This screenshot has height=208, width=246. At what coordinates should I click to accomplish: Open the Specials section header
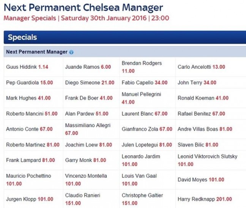(22, 38)
